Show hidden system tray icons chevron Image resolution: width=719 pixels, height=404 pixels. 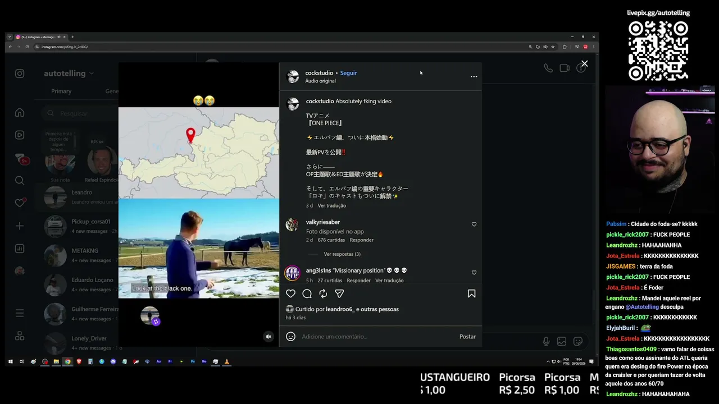pos(548,362)
